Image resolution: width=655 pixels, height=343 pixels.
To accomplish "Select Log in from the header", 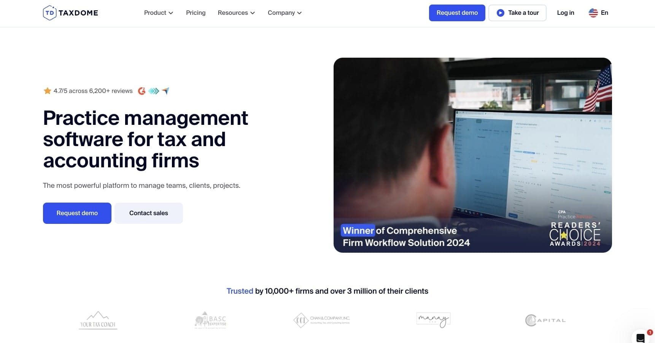I will [565, 13].
